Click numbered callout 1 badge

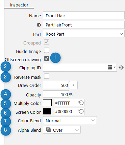click(x=55, y=58)
